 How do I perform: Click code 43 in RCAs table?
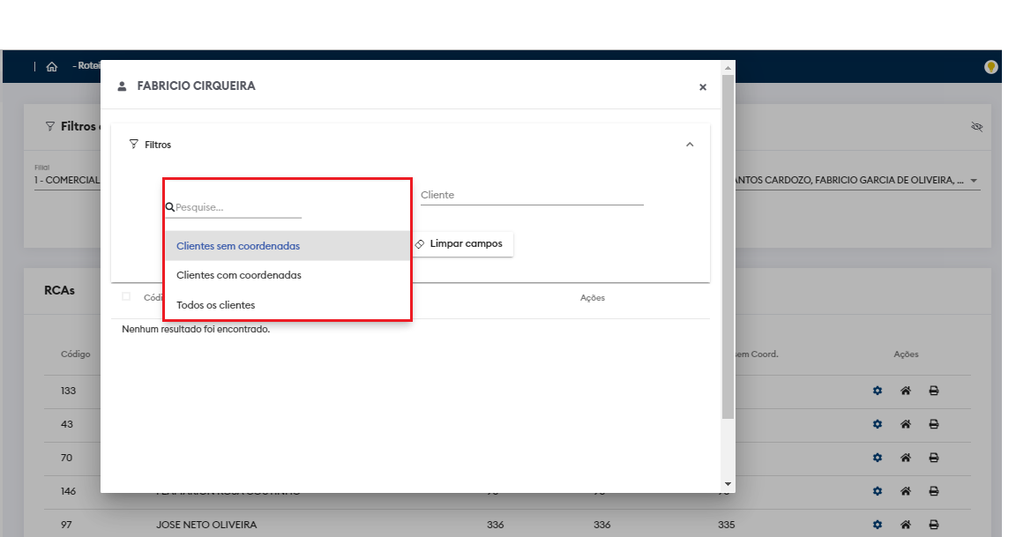coord(67,424)
